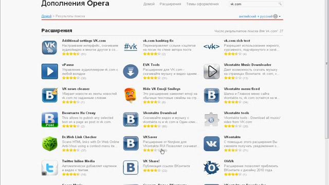
Task: Expand the английский + русский language dropdown
Action: (x=260, y=16)
